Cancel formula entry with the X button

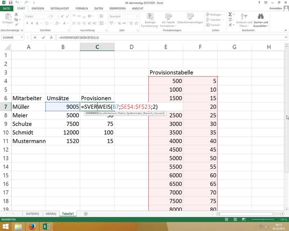click(x=35, y=37)
